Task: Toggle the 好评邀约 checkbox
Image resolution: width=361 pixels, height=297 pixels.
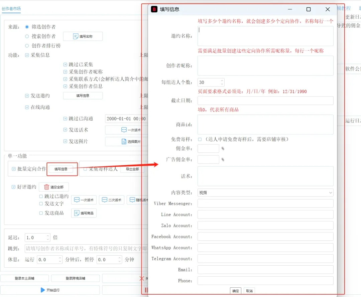Action: coord(13,187)
